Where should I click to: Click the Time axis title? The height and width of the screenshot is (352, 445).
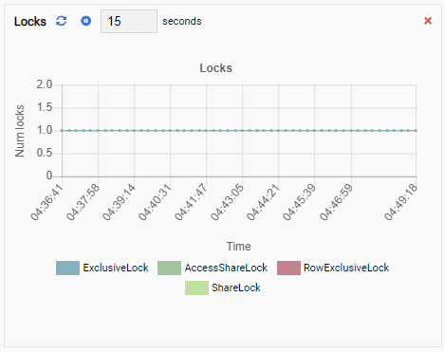[x=239, y=247]
